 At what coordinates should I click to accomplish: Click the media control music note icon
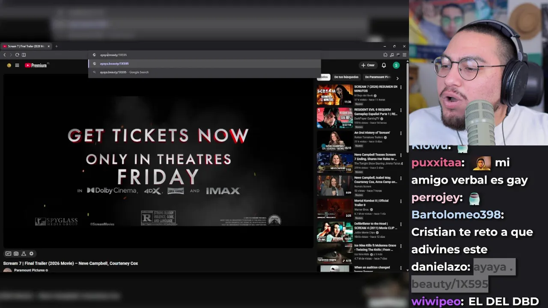click(x=392, y=55)
